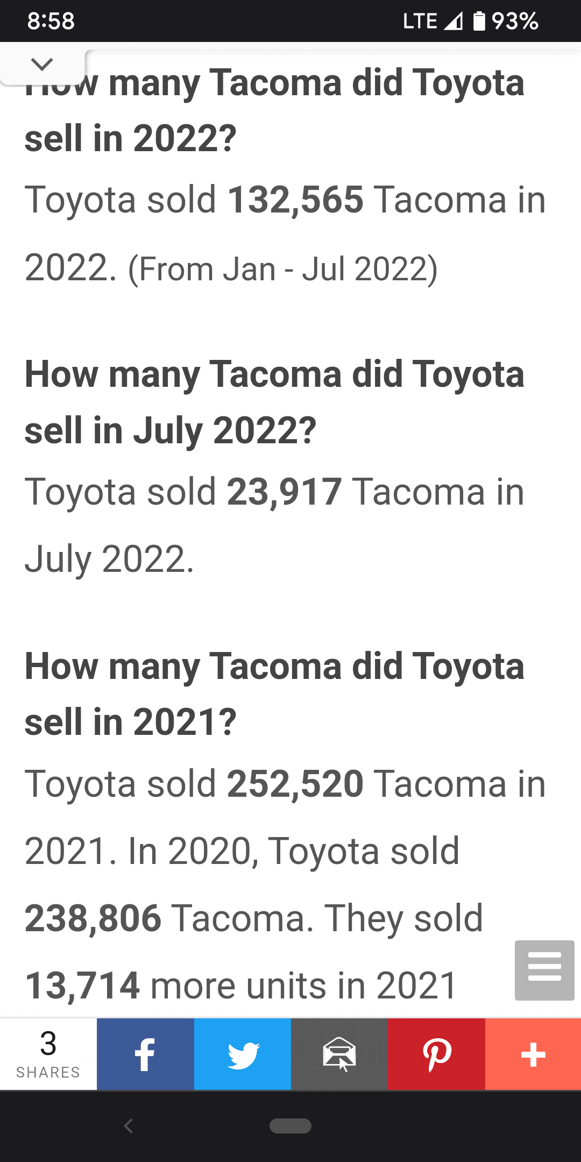Screen dimensions: 581x1162
Task: Tap the battery status icon
Action: pos(479,21)
